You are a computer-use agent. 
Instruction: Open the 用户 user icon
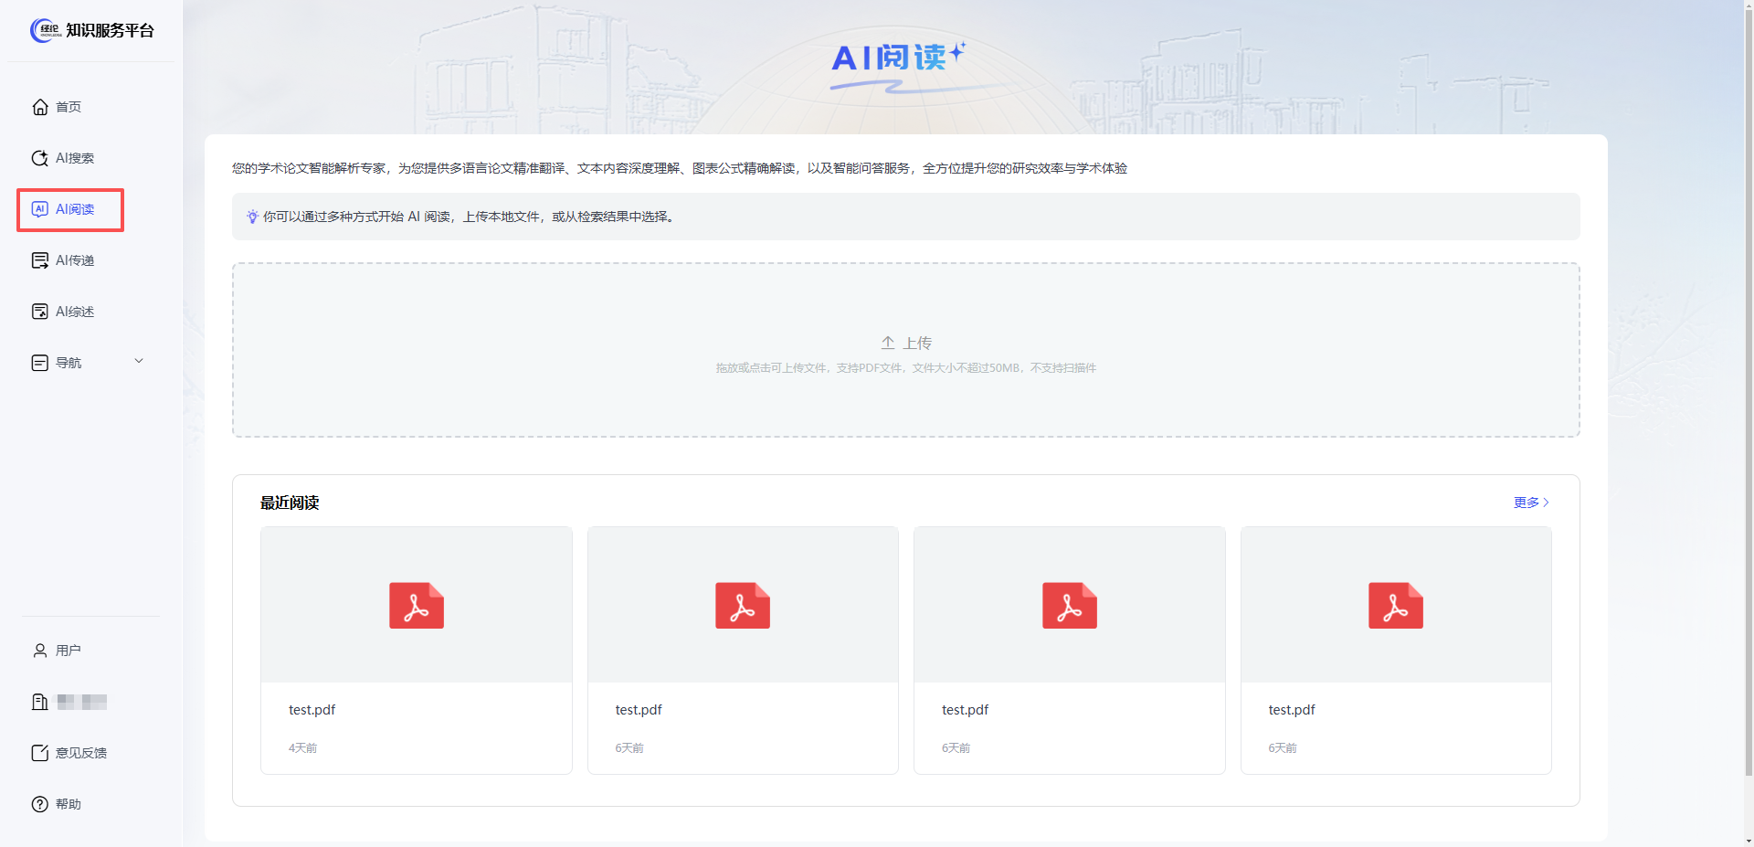pyautogui.click(x=39, y=650)
